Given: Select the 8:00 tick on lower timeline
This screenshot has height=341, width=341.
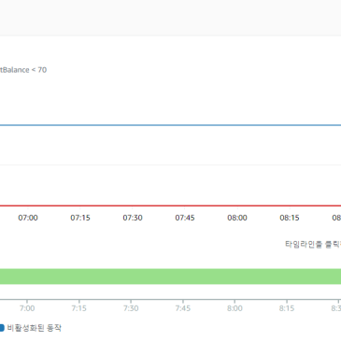Looking at the screenshot, I should point(234,308).
